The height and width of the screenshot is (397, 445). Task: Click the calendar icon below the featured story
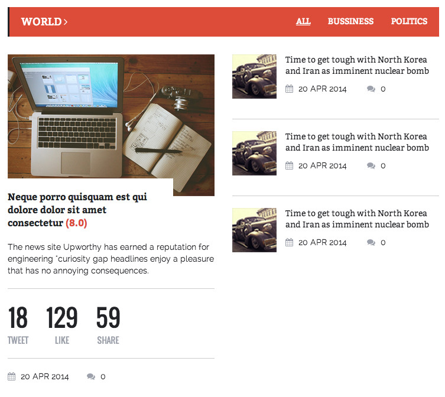[x=12, y=376]
